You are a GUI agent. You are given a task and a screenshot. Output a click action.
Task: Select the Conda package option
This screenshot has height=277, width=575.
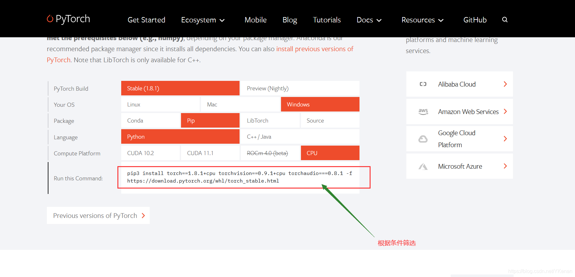point(150,120)
